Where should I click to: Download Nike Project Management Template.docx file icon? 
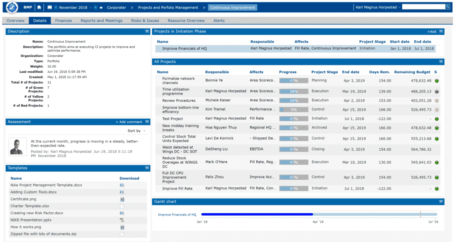click(x=122, y=185)
